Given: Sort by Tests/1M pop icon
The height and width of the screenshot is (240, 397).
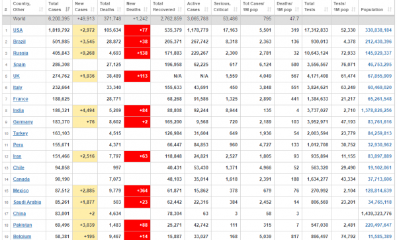Looking at the screenshot, I should [353, 10].
